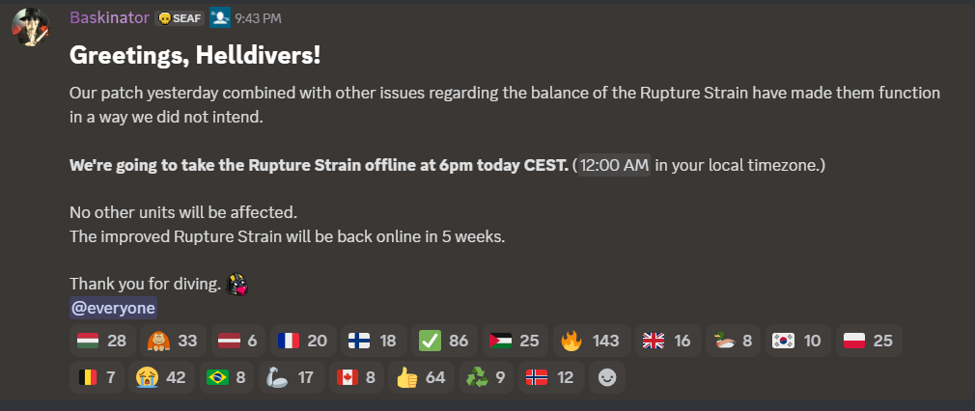Toggle the green checkmark reaction with 86

pos(445,341)
